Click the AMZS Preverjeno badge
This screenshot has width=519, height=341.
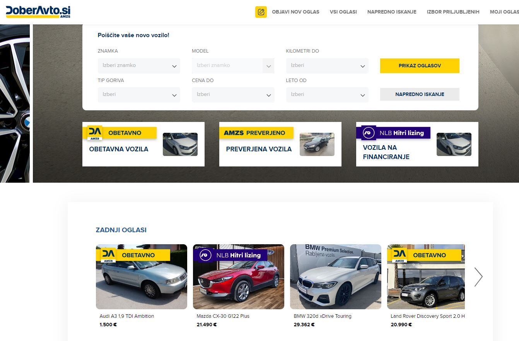256,133
